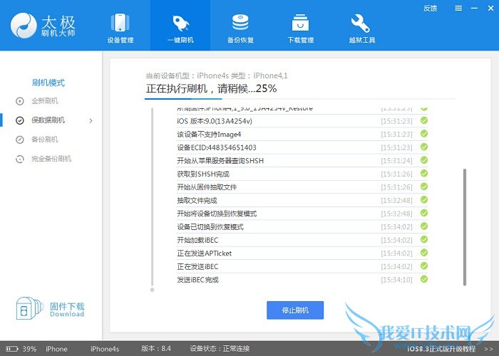Click green check for 开始从苹果服务器查询SHSH row
This screenshot has height=356, width=499.
click(x=424, y=160)
